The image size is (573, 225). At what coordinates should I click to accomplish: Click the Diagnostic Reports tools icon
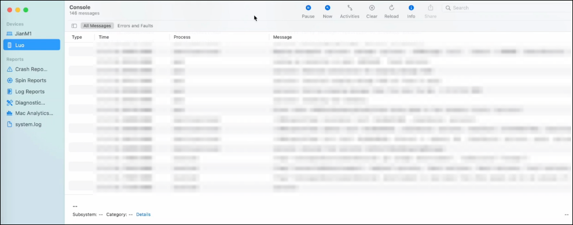(9, 103)
